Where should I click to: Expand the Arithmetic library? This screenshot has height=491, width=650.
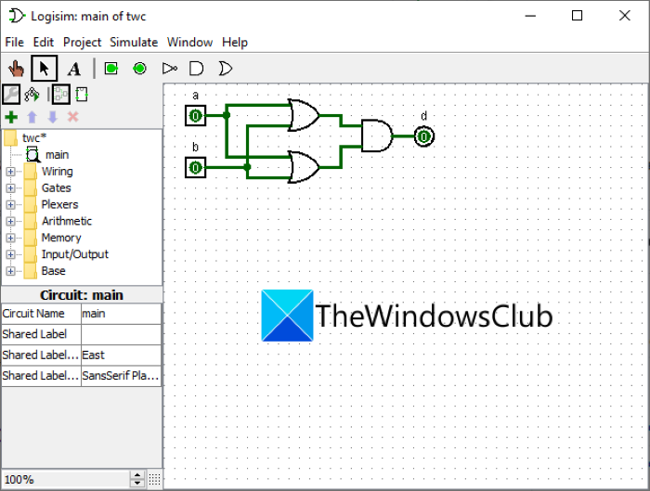[x=11, y=221]
